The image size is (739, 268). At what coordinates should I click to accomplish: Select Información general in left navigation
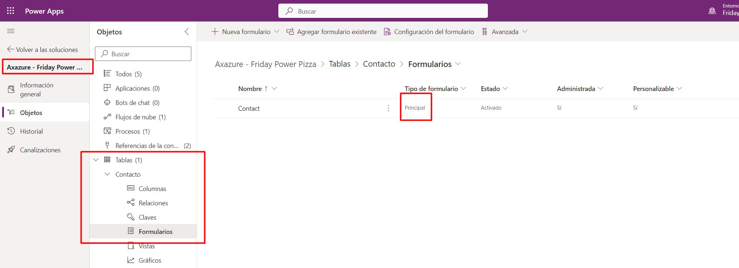click(45, 90)
